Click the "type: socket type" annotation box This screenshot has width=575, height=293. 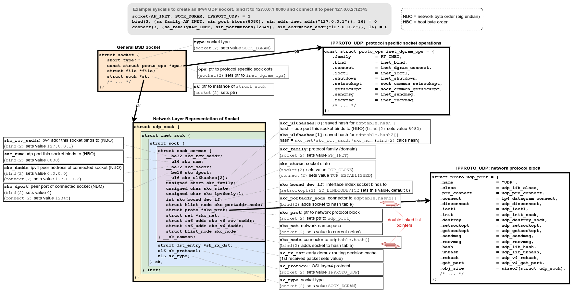[x=233, y=45]
